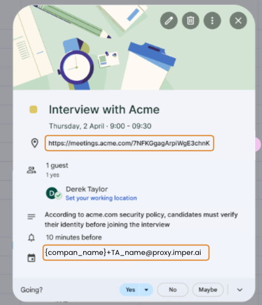Respond Maybe to the invitation

coord(208,290)
